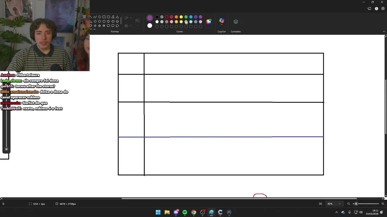
Task: Toggle the Camadas layers panel
Action: pos(236,22)
